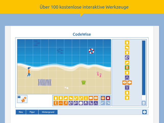Screen dimensions: 164x123
Task: Click the turn right block in program sequence
Action: (127, 63)
